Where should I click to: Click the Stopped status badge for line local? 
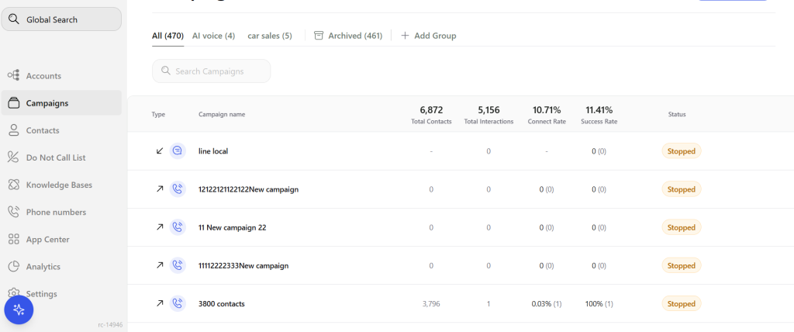(681, 151)
